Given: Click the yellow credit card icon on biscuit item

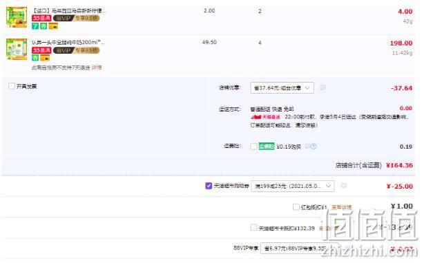Looking at the screenshot, I should point(53,26).
